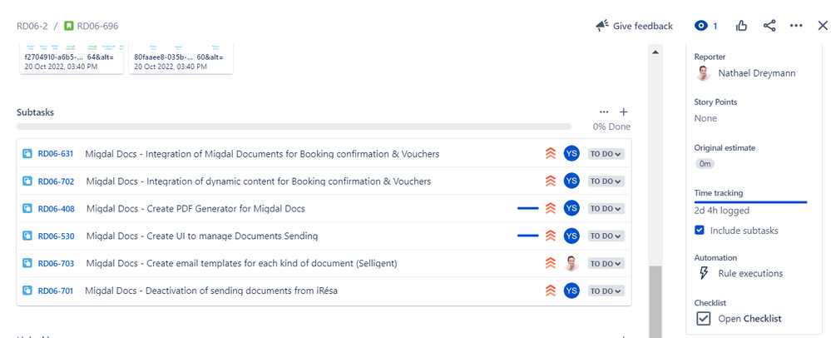
Task: Click the plus icon to add subtask
Action: pyautogui.click(x=624, y=112)
